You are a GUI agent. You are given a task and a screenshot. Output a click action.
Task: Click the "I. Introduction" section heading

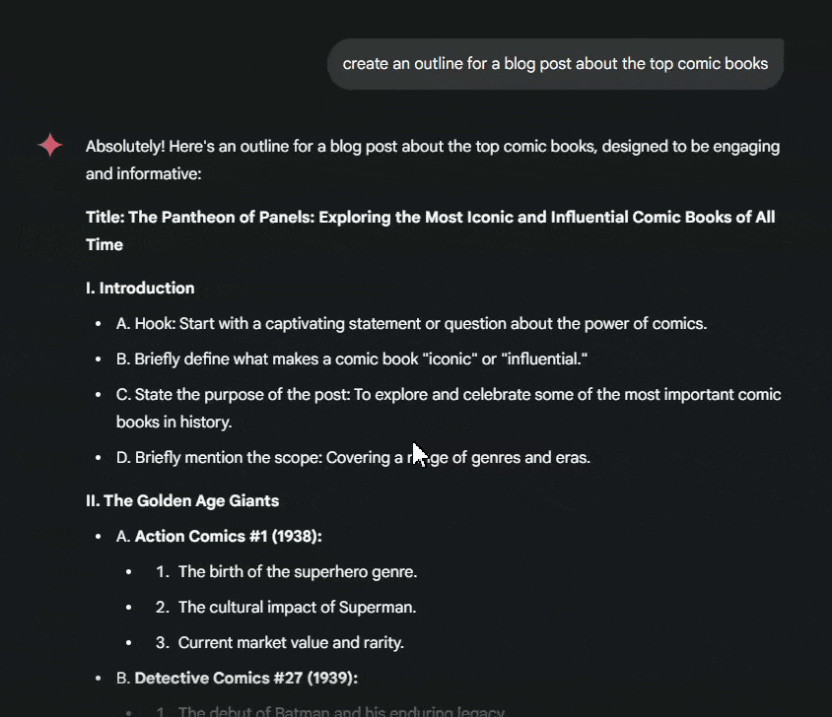click(x=140, y=289)
